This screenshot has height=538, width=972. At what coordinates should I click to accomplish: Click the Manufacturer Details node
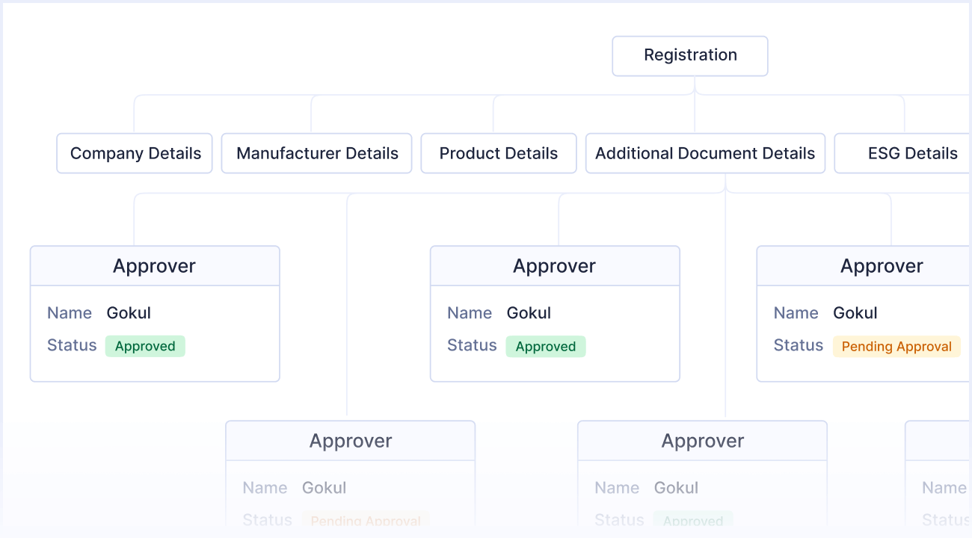click(316, 153)
